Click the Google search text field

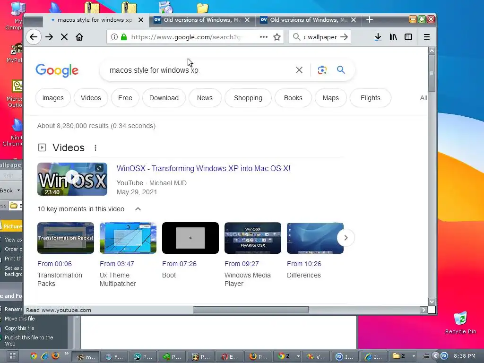pos(198,70)
